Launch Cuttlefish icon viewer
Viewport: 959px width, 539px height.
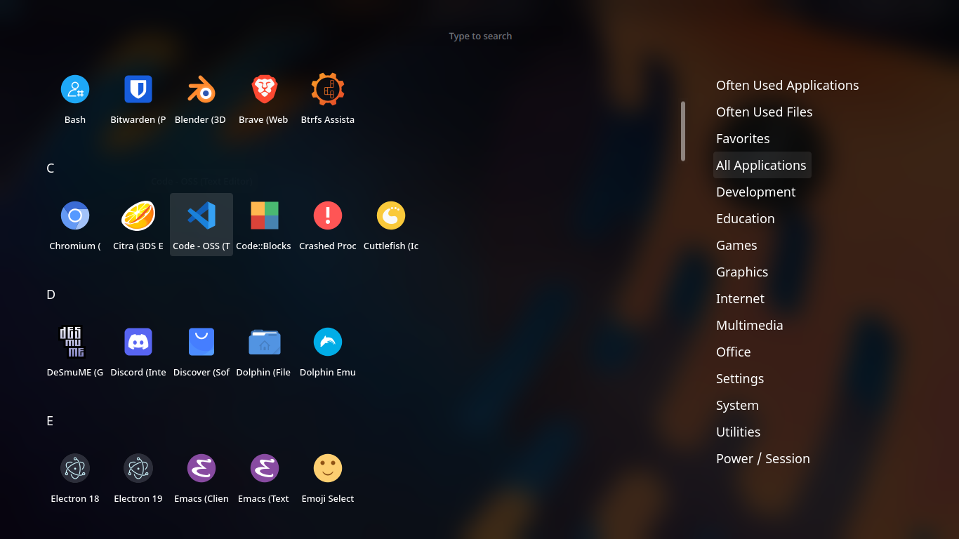pyautogui.click(x=391, y=225)
